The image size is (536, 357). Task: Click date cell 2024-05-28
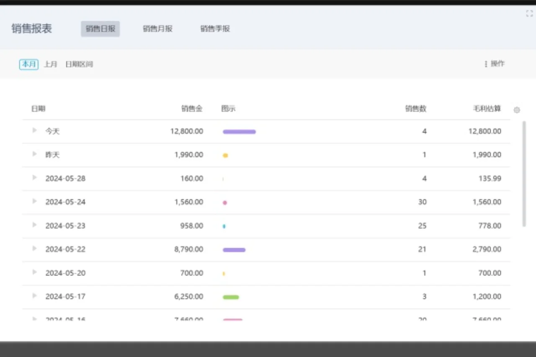(65, 178)
